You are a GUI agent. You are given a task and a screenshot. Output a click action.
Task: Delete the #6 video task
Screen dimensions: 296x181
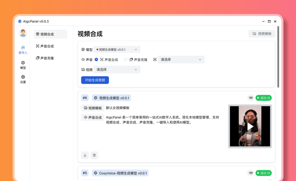pos(94,155)
